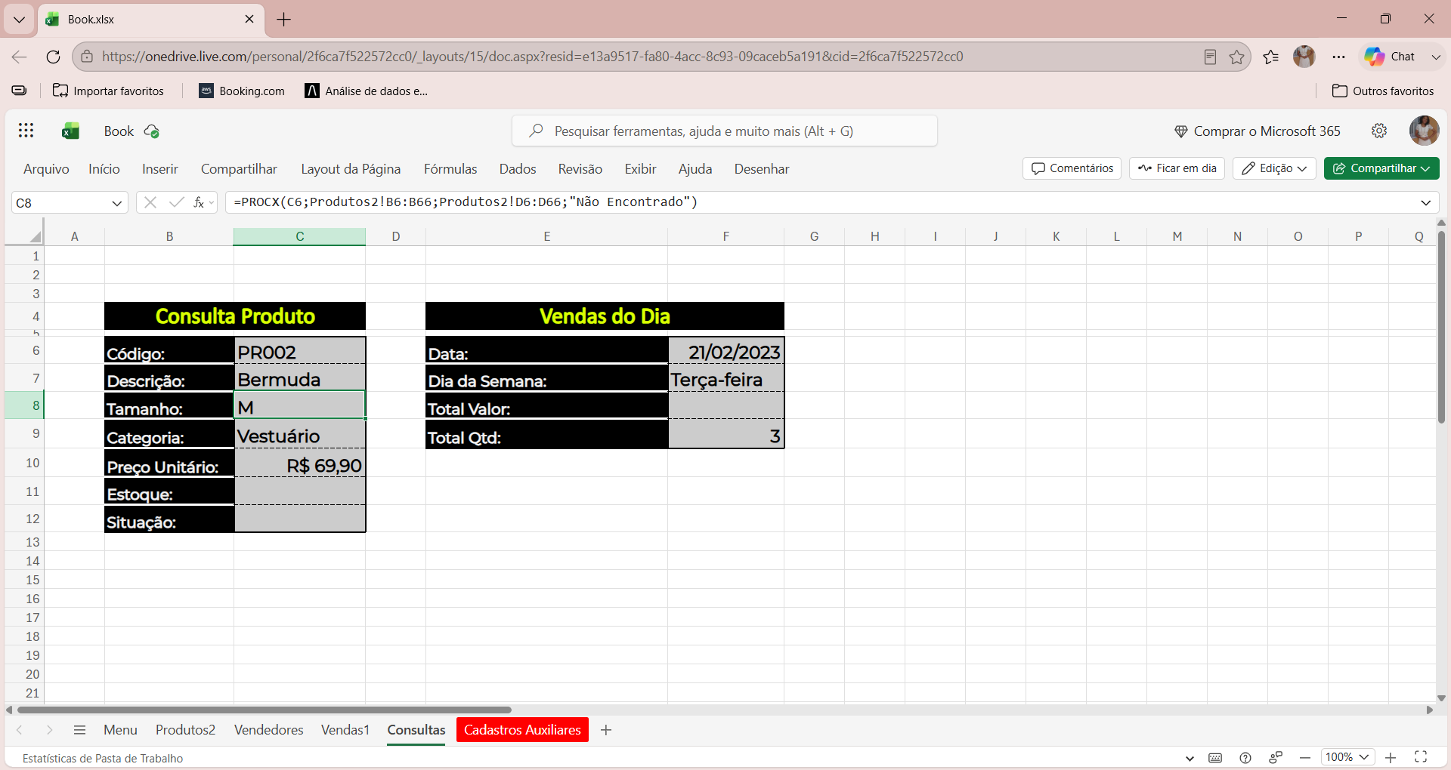
Task: Click the search tools input box
Action: coord(725,131)
